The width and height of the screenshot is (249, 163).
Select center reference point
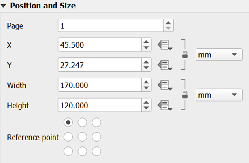pos(82,137)
